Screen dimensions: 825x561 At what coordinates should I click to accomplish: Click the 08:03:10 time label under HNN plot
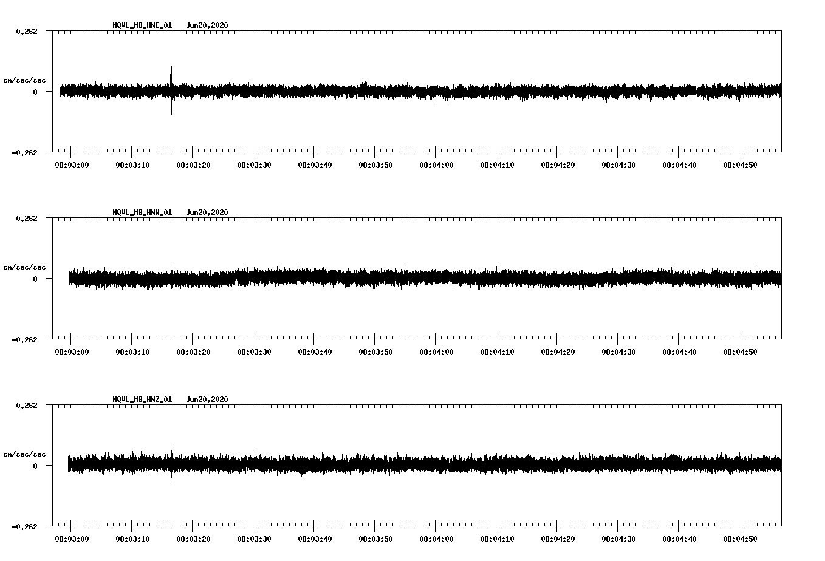tap(132, 352)
